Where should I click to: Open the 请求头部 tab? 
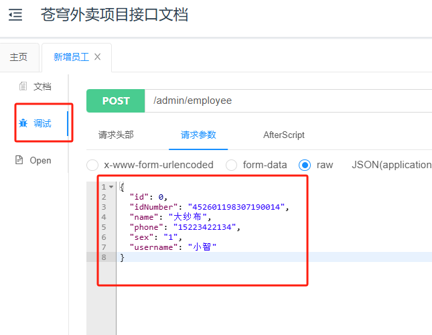pyautogui.click(x=116, y=135)
